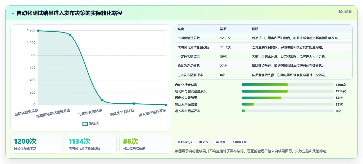The image size is (363, 164).
Task: Click table value 86次
Action: (x=224, y=57)
